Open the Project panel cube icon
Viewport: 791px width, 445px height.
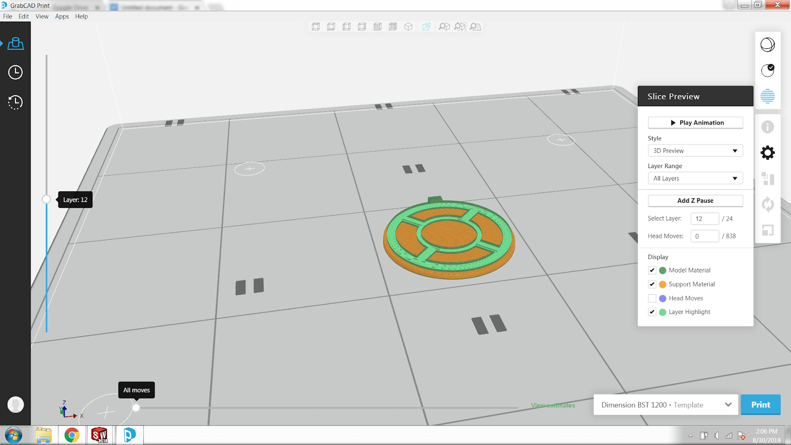[15, 44]
